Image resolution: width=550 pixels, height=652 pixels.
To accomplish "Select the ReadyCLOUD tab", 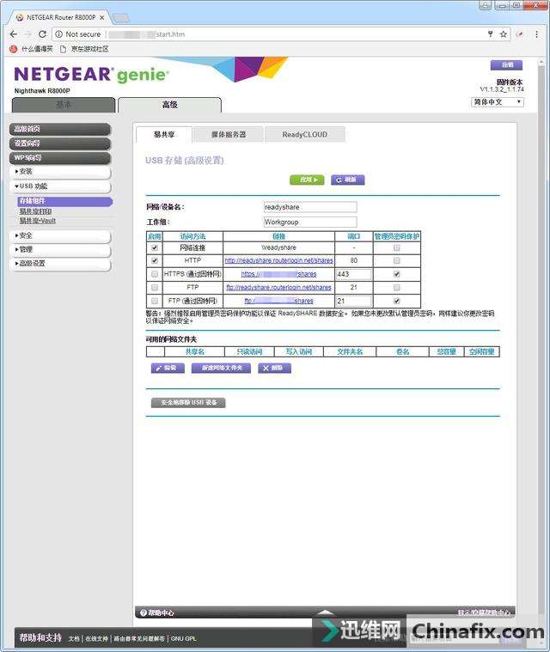I will 305,135.
